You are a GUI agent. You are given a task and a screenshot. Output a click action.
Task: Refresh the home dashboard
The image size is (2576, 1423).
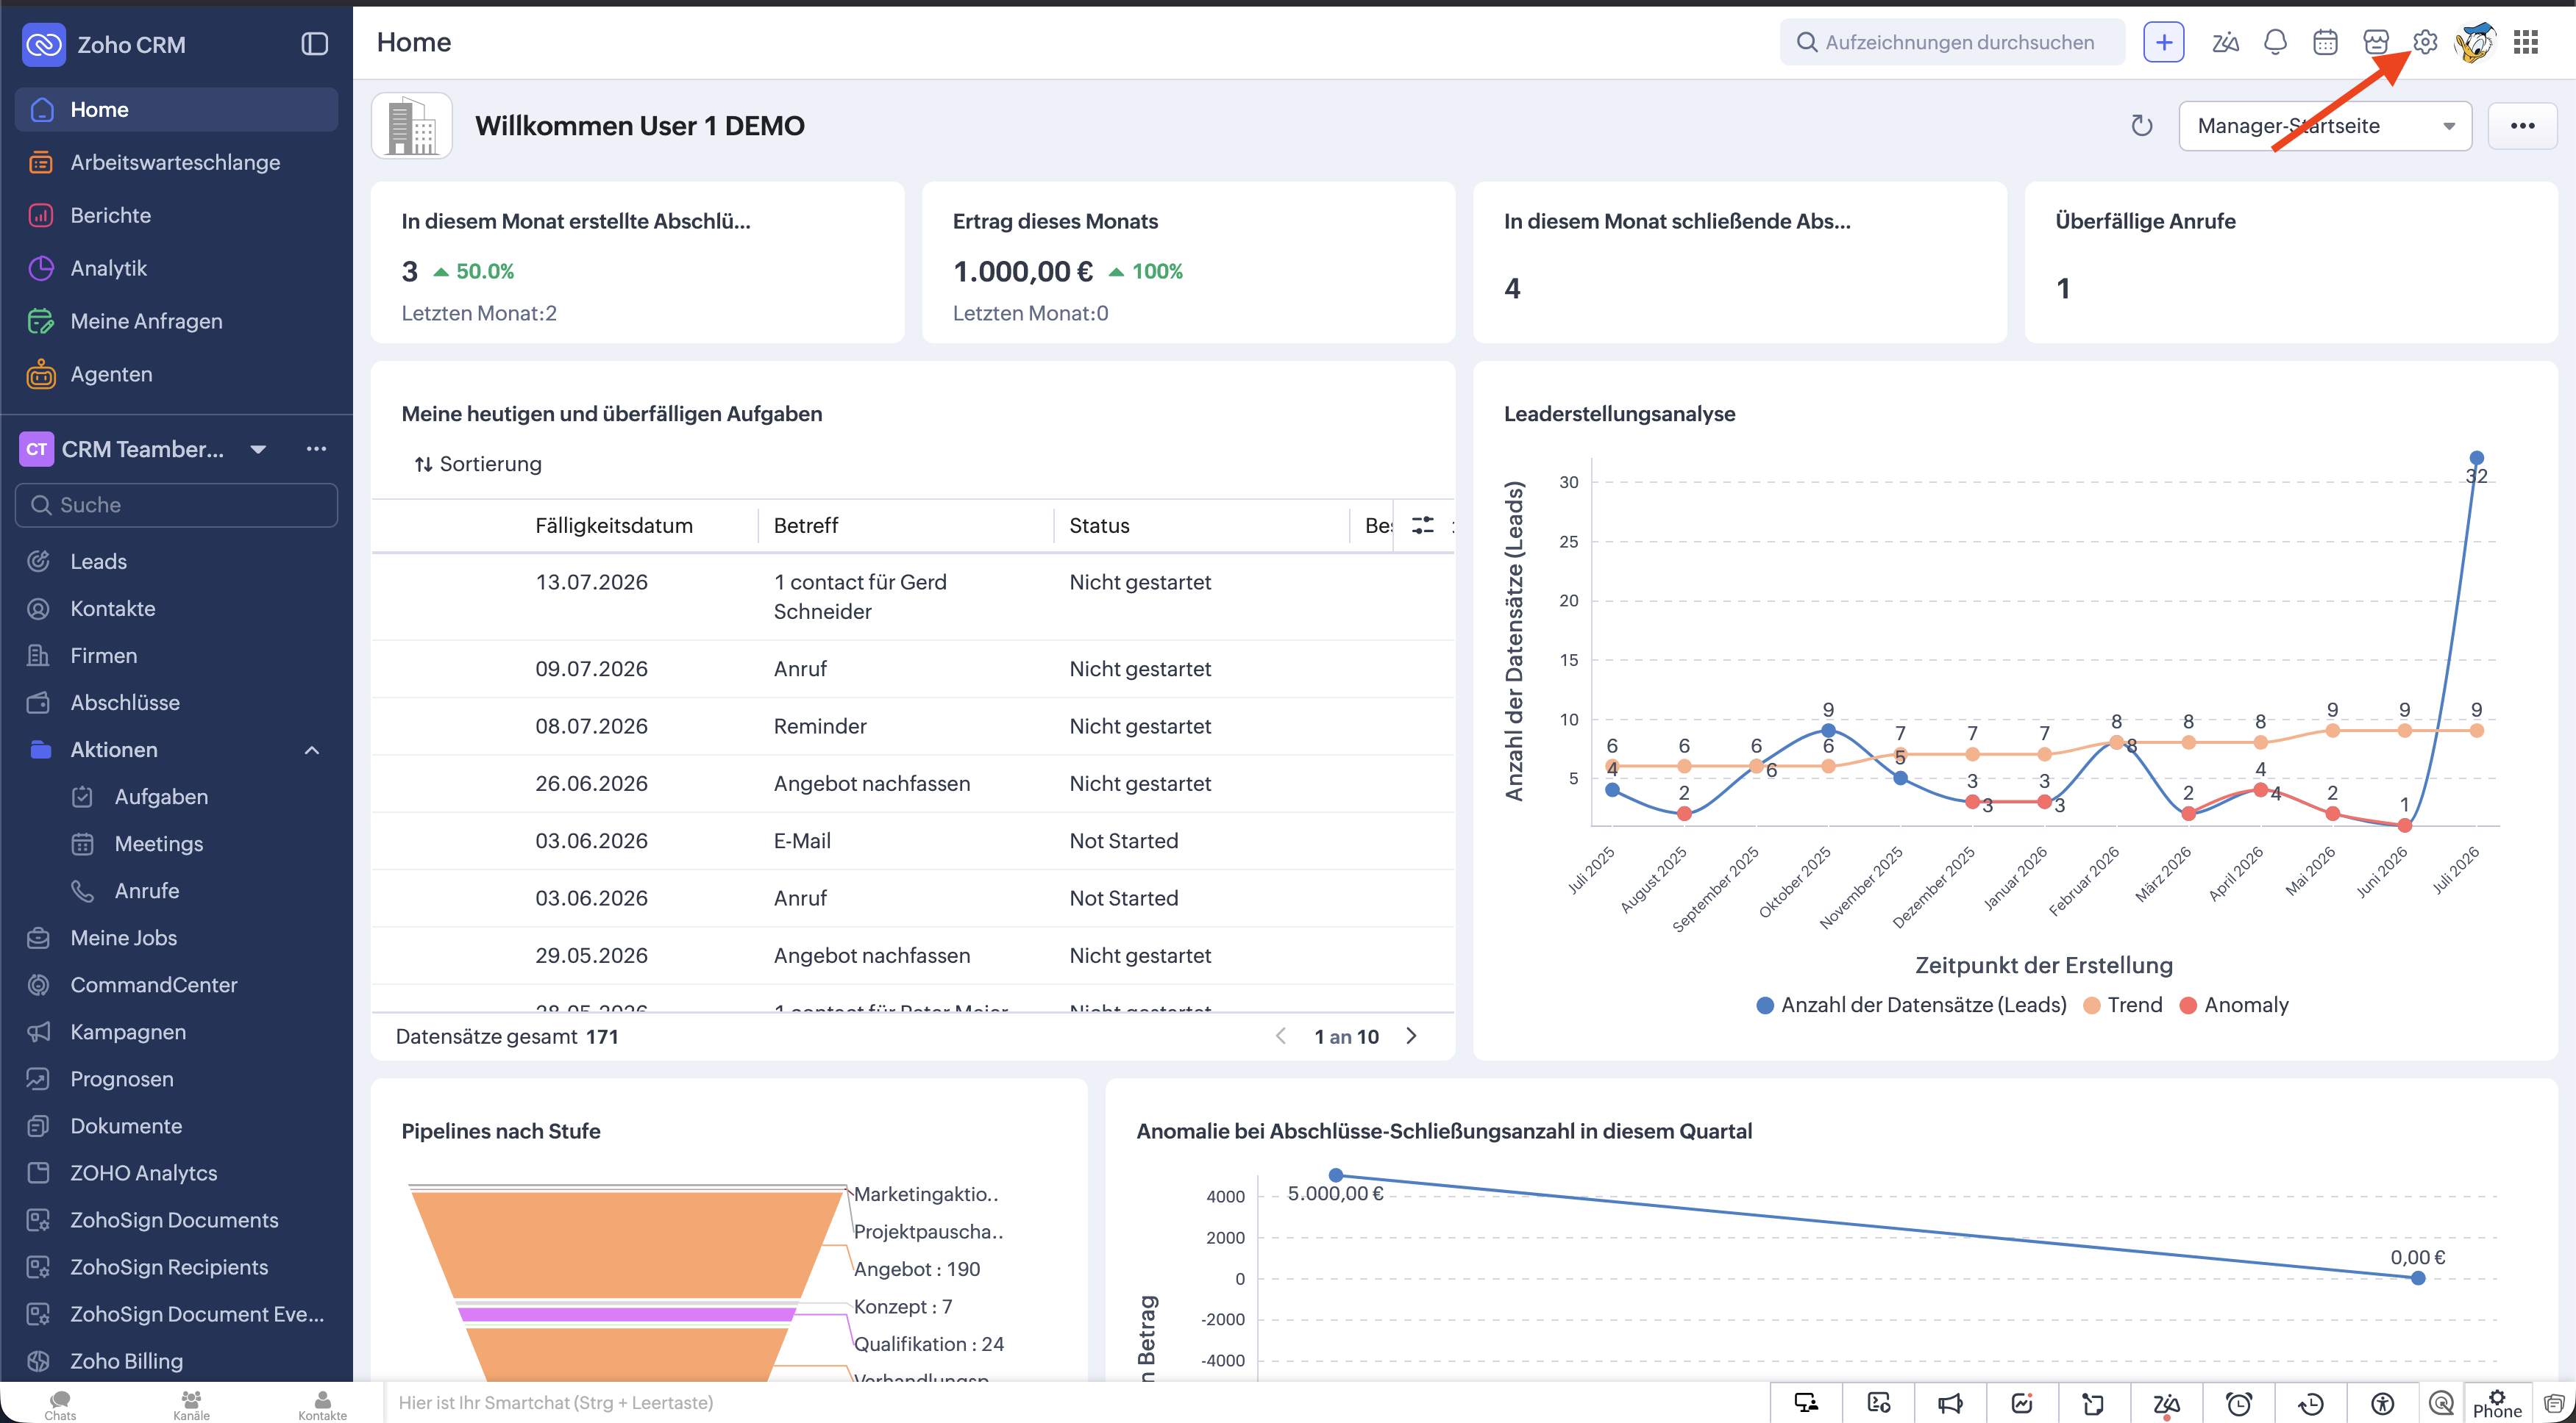2141,126
